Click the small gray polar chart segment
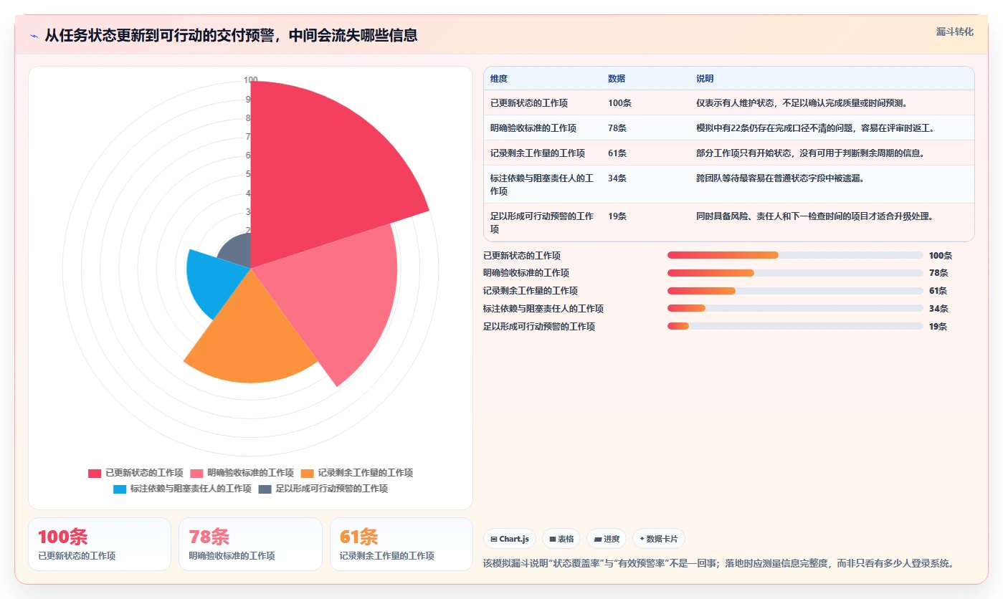This screenshot has height=599, width=1003. (237, 252)
